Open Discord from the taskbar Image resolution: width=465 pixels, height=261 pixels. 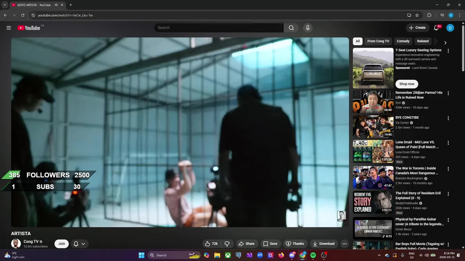point(292,255)
